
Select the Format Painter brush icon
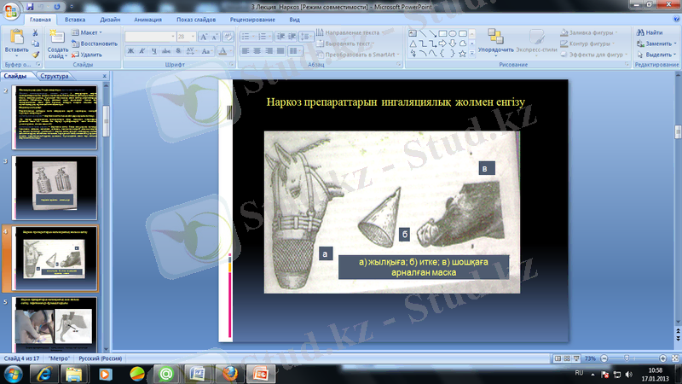tap(35, 54)
